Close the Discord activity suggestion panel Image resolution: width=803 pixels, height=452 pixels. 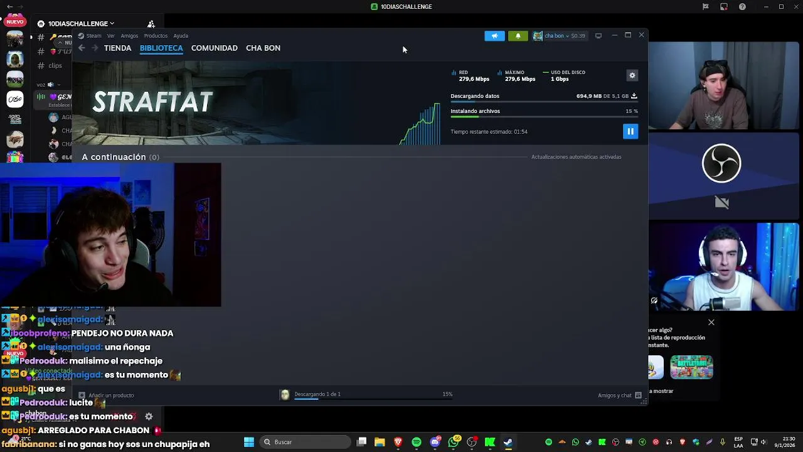(711, 322)
